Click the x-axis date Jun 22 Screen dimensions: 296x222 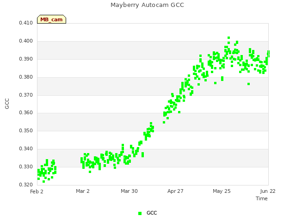tap(268, 191)
